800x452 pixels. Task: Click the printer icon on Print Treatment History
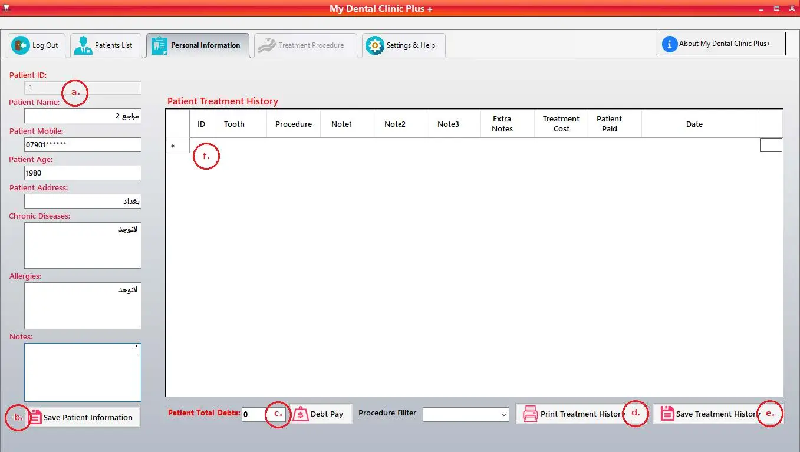point(531,414)
